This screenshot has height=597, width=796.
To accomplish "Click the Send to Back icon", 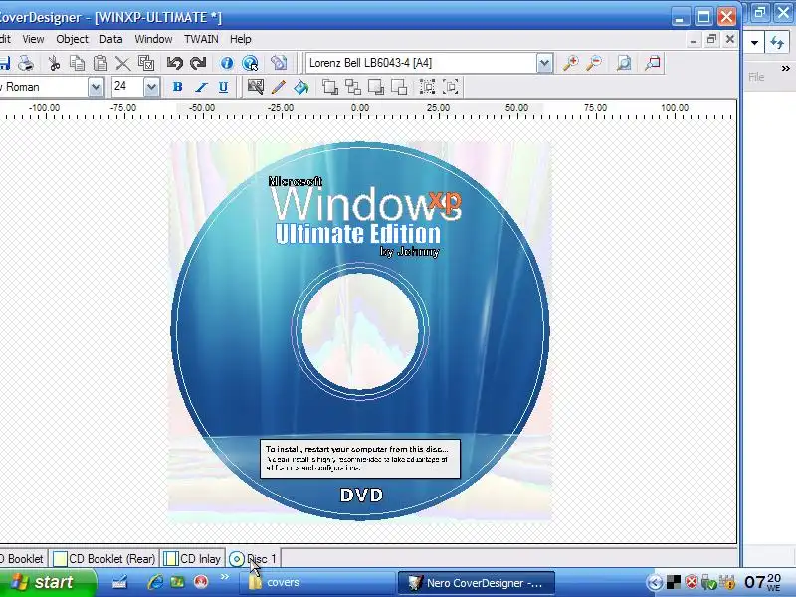I will click(376, 87).
